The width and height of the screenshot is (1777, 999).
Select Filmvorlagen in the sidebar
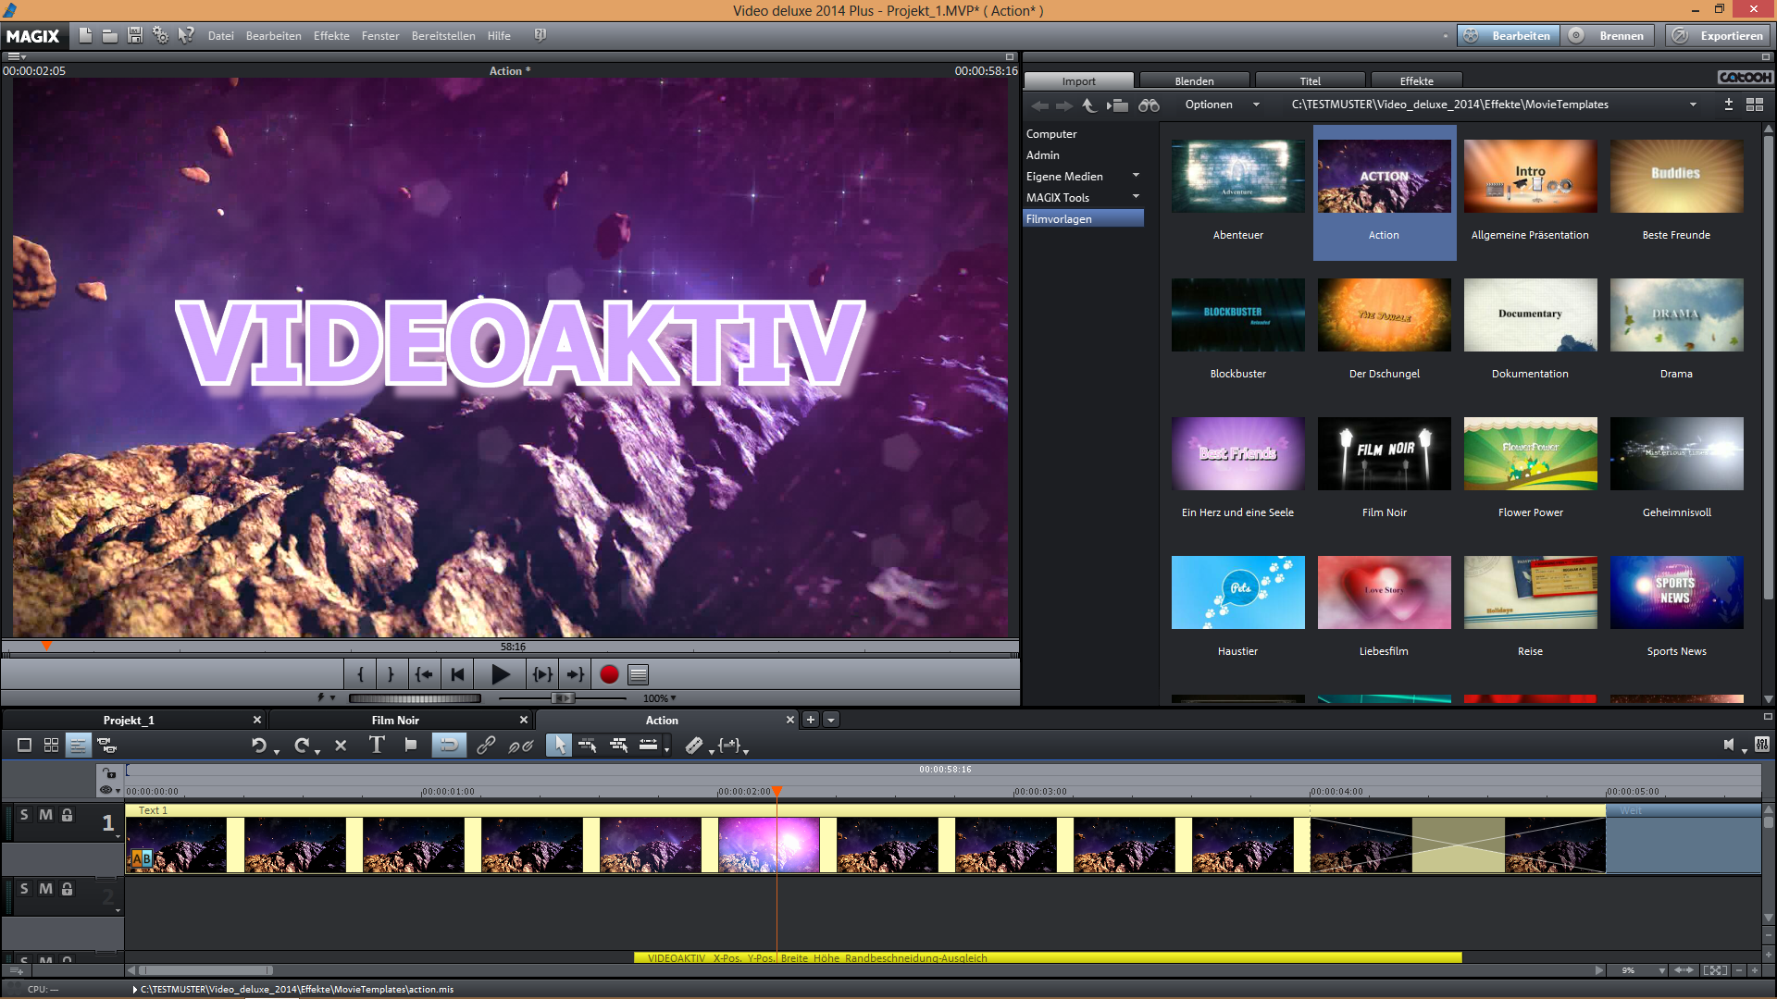click(x=1083, y=218)
